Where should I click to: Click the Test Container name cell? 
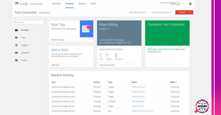tap(138, 101)
